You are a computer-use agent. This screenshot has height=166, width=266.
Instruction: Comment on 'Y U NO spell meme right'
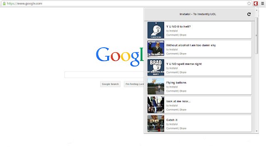pos(172,72)
